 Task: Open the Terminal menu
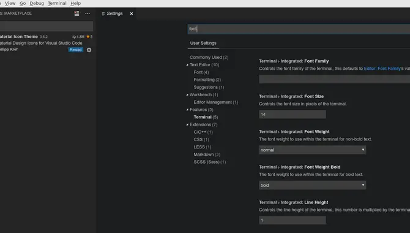(x=57, y=4)
